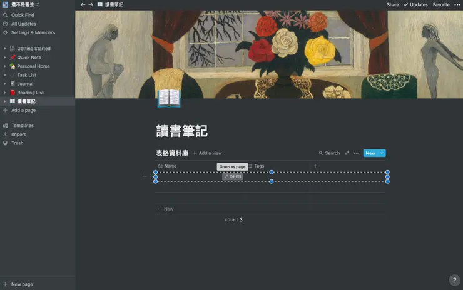Viewport: 463px width, 290px height.
Task: Click the Trash bin icon
Action: pyautogui.click(x=5, y=143)
